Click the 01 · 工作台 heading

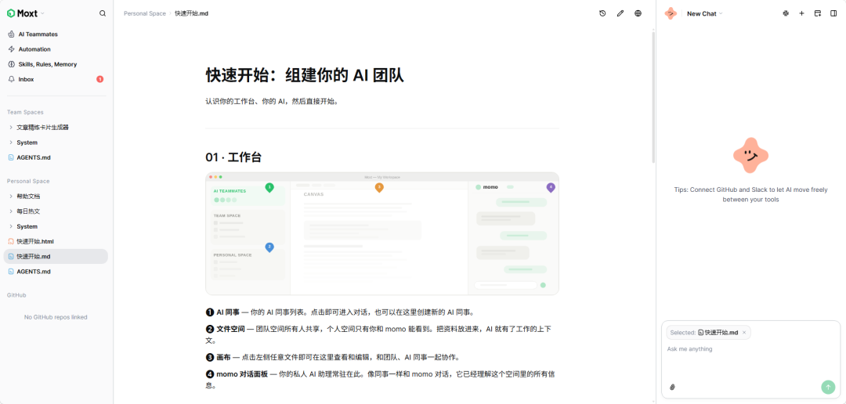[x=233, y=157]
